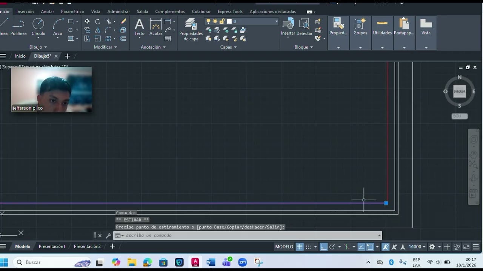Select the Rectangle tool
The height and width of the screenshot is (271, 483).
click(x=71, y=21)
